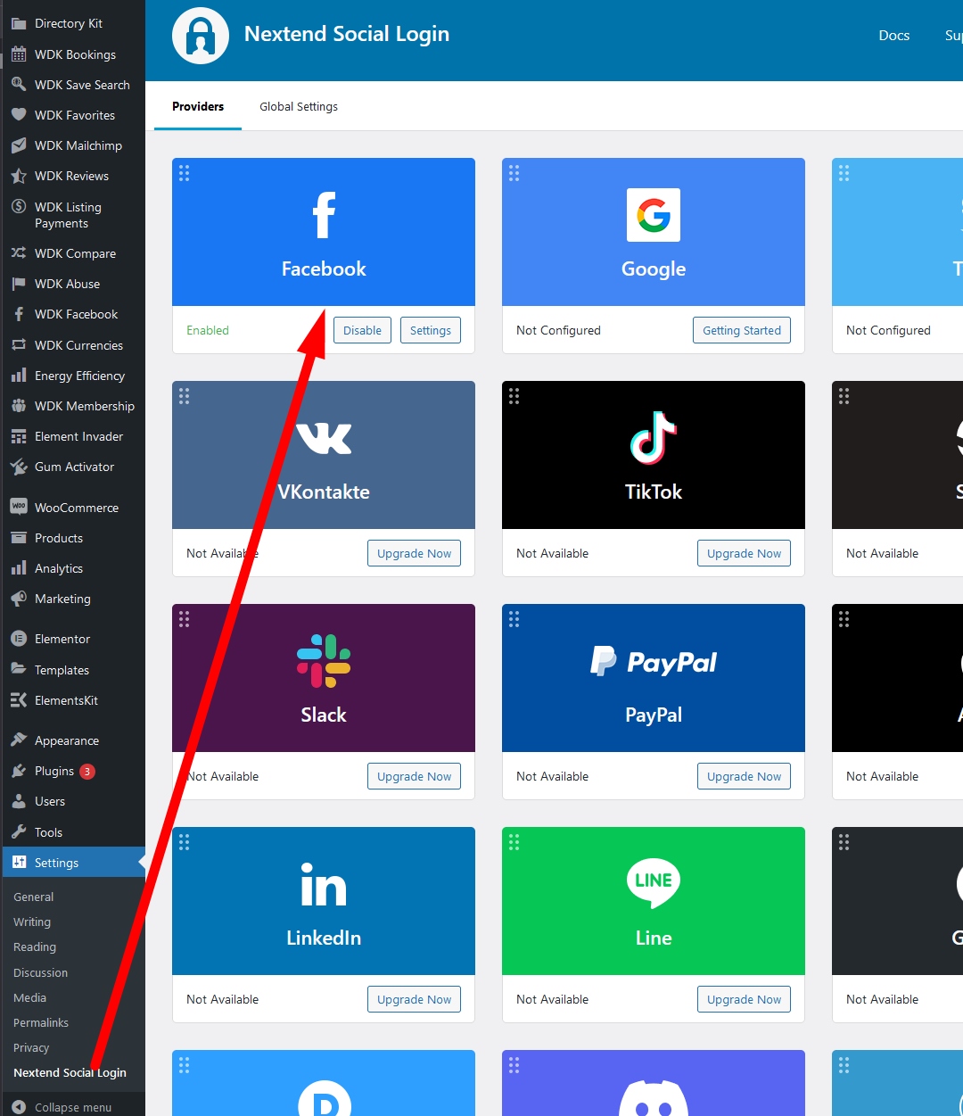Click the Plugins update count badge
Image resolution: width=963 pixels, height=1116 pixels.
coord(87,772)
